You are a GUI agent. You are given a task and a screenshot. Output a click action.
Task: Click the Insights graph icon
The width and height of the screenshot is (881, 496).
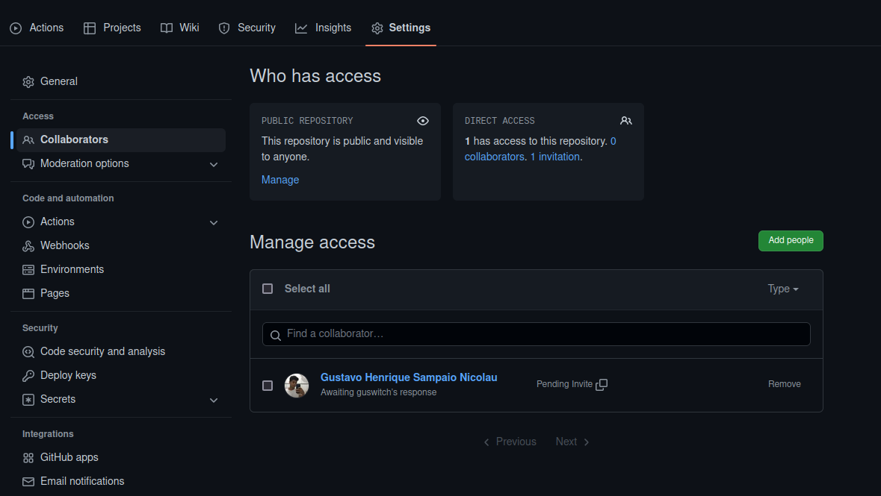pos(301,28)
